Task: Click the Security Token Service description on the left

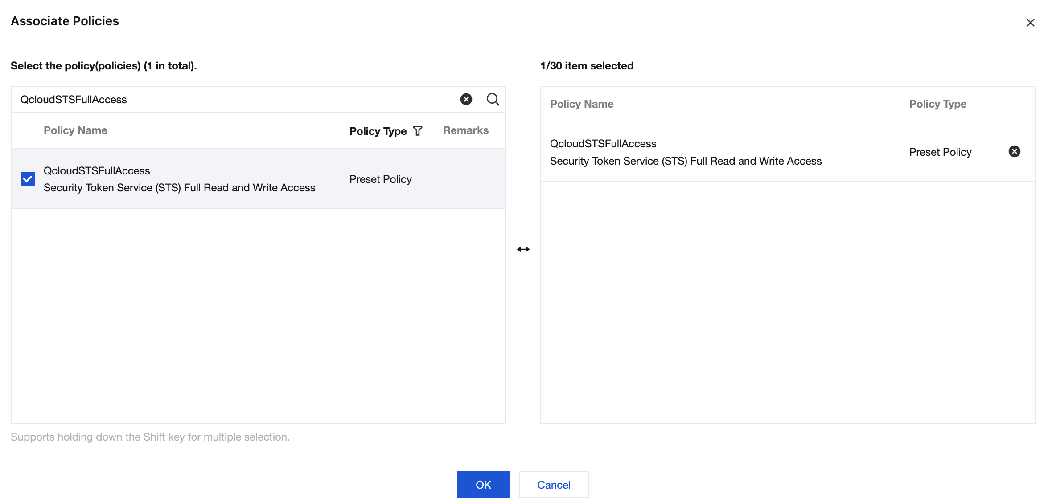Action: pos(179,188)
